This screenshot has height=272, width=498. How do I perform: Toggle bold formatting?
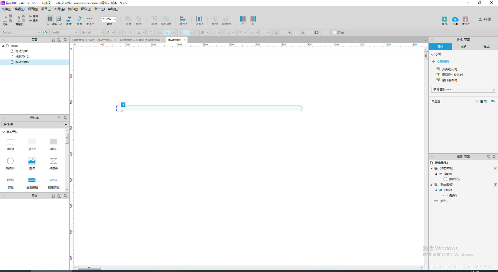[119, 33]
